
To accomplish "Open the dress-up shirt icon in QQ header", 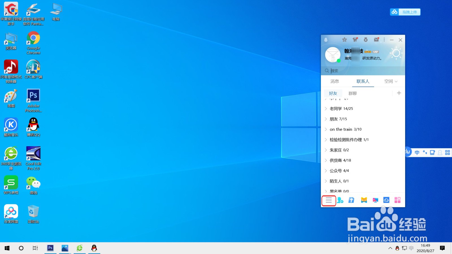I will [355, 40].
